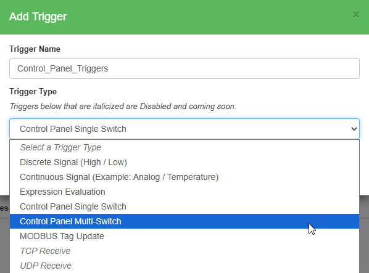The image size is (369, 273).
Task: Select the highlighted Control Panel Multi-Switch option
Action: click(184, 221)
